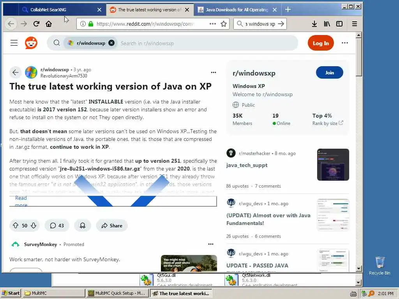Go to Reddit home via the Snoo logo
The width and height of the screenshot is (399, 299).
pos(31,43)
